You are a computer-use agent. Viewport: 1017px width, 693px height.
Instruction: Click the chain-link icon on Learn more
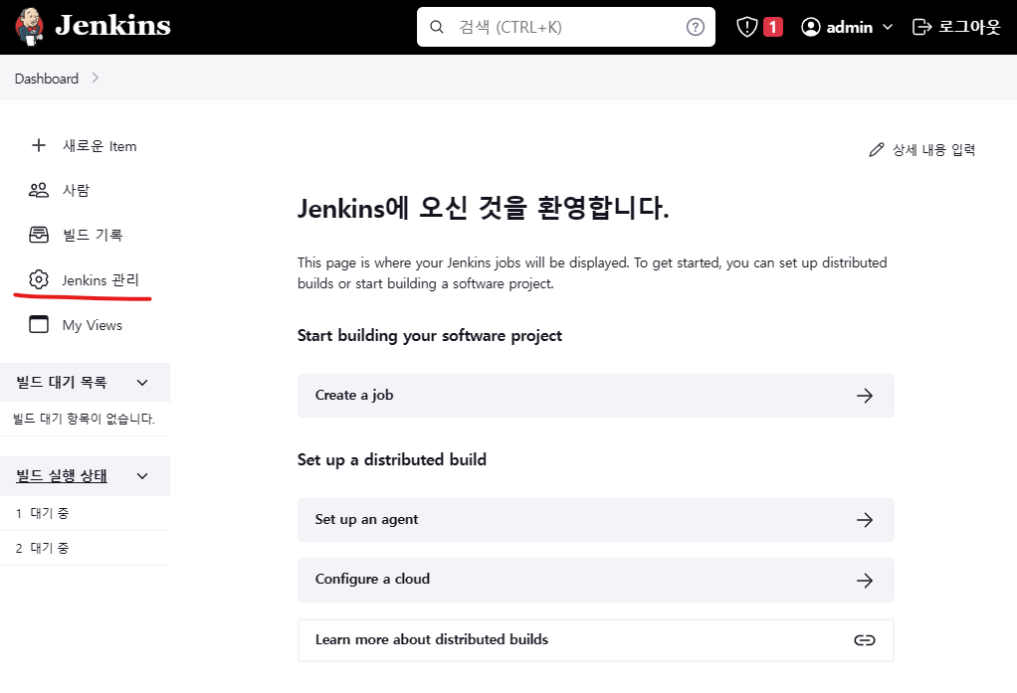pyautogui.click(x=865, y=640)
